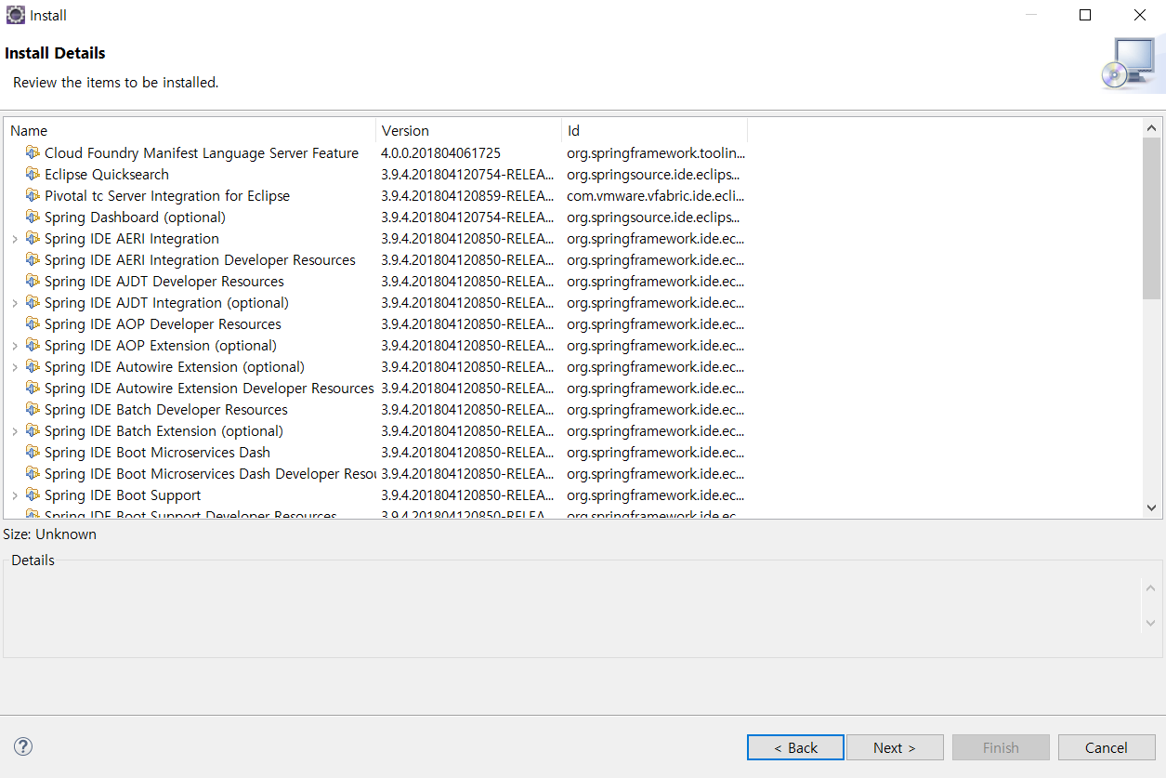Click the Spring IDE AOP Developer Resources icon
This screenshot has width=1166, height=778.
(33, 323)
